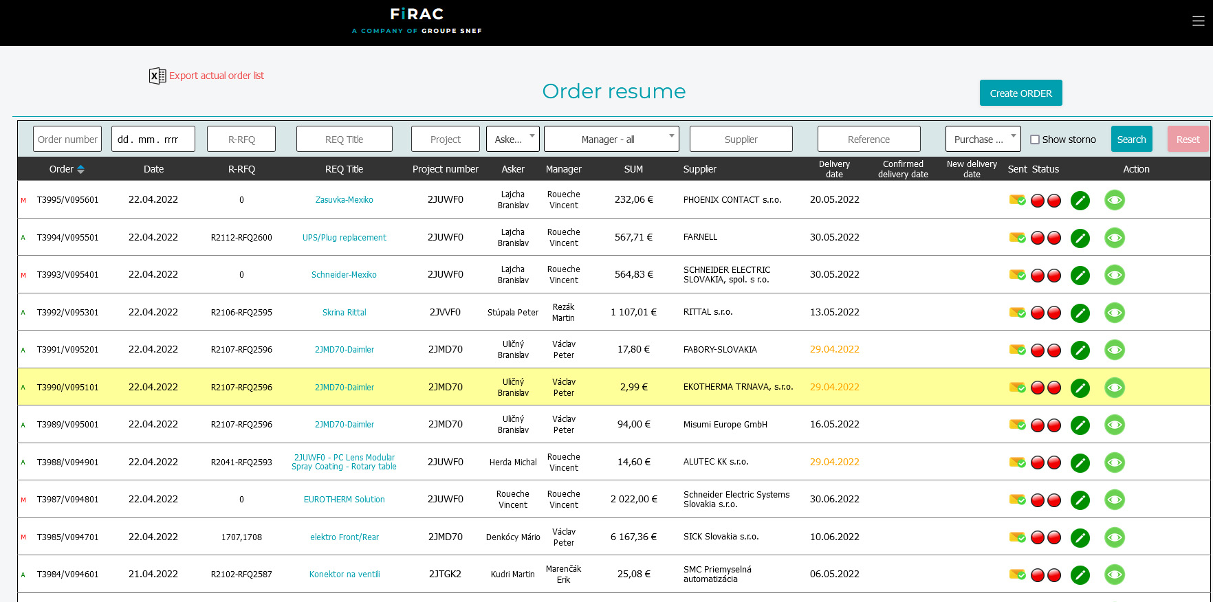Screen dimensions: 1213x602
Task: Click sent envelope icon for T3994/V095501
Action: (x=1017, y=238)
